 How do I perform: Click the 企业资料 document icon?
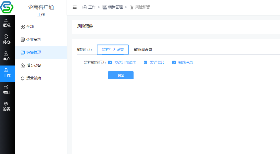point(23,40)
